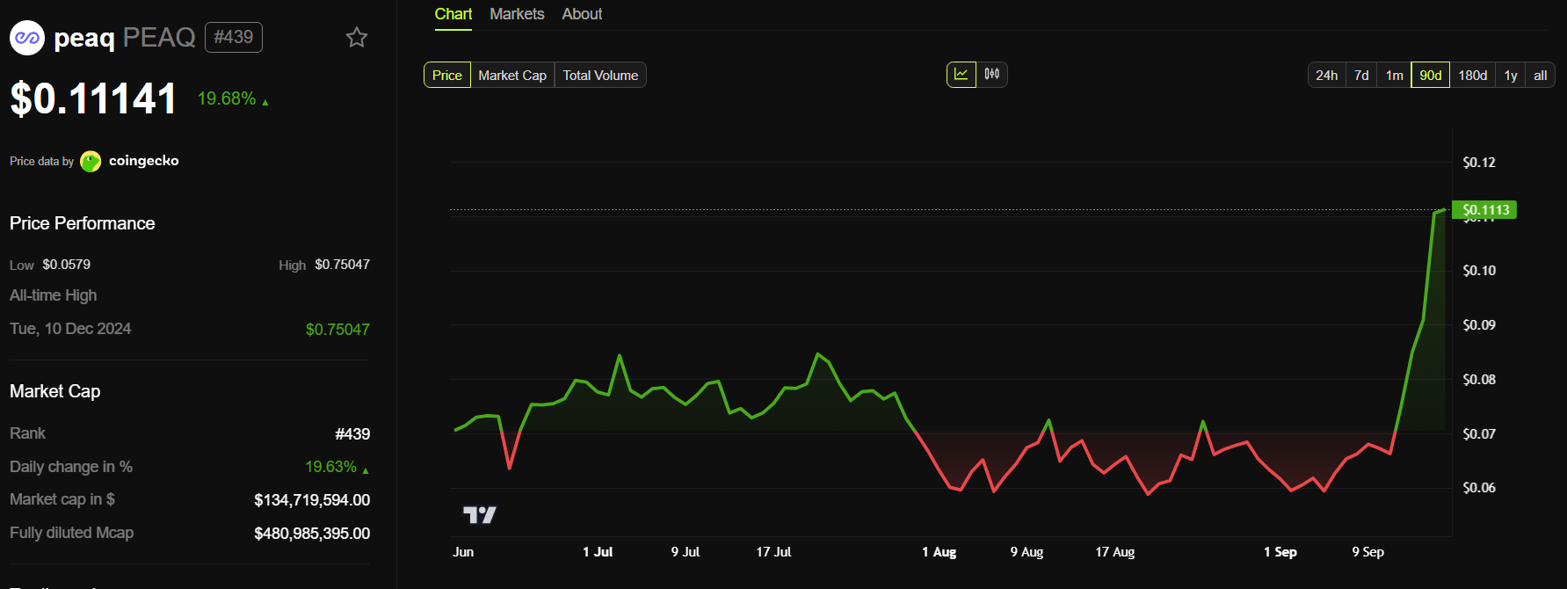Set chart range to 180d
This screenshot has height=589, width=1567.
pyautogui.click(x=1473, y=75)
